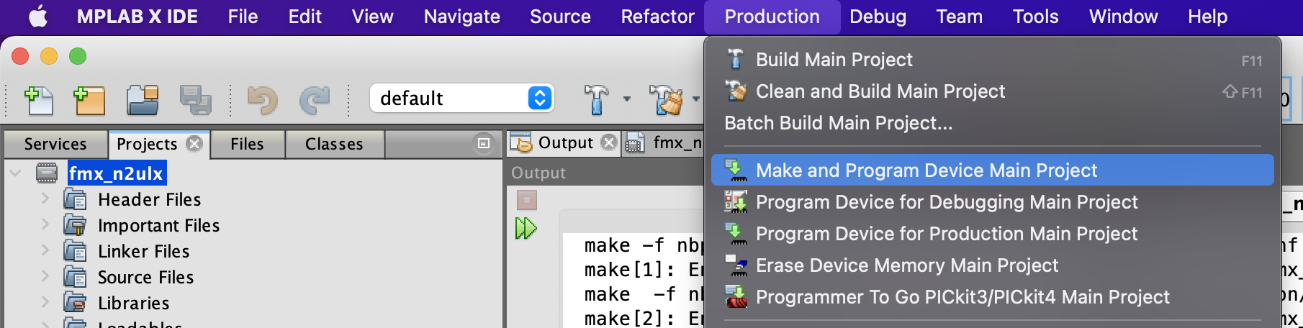
Task: Choose Erase Device Memory Main Project
Action: tap(906, 265)
